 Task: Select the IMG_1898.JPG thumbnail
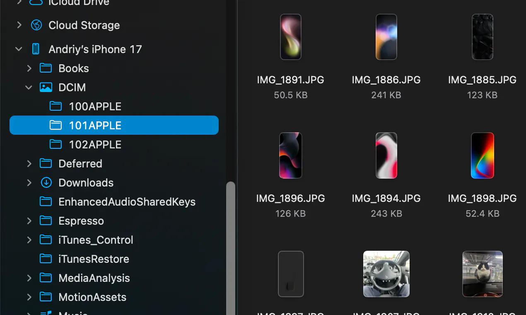[x=483, y=155]
